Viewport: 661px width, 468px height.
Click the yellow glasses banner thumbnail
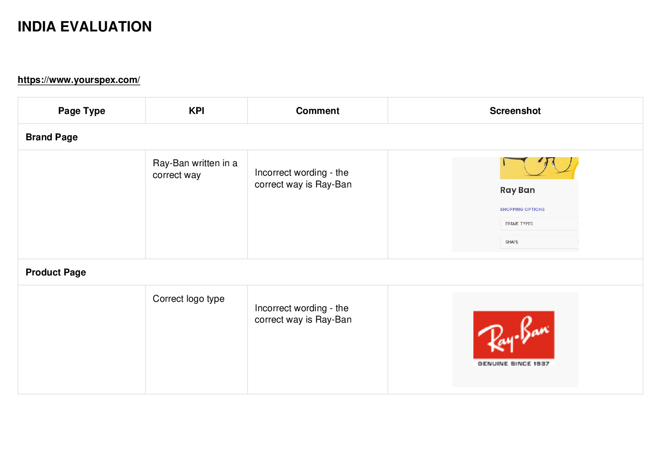(x=539, y=168)
